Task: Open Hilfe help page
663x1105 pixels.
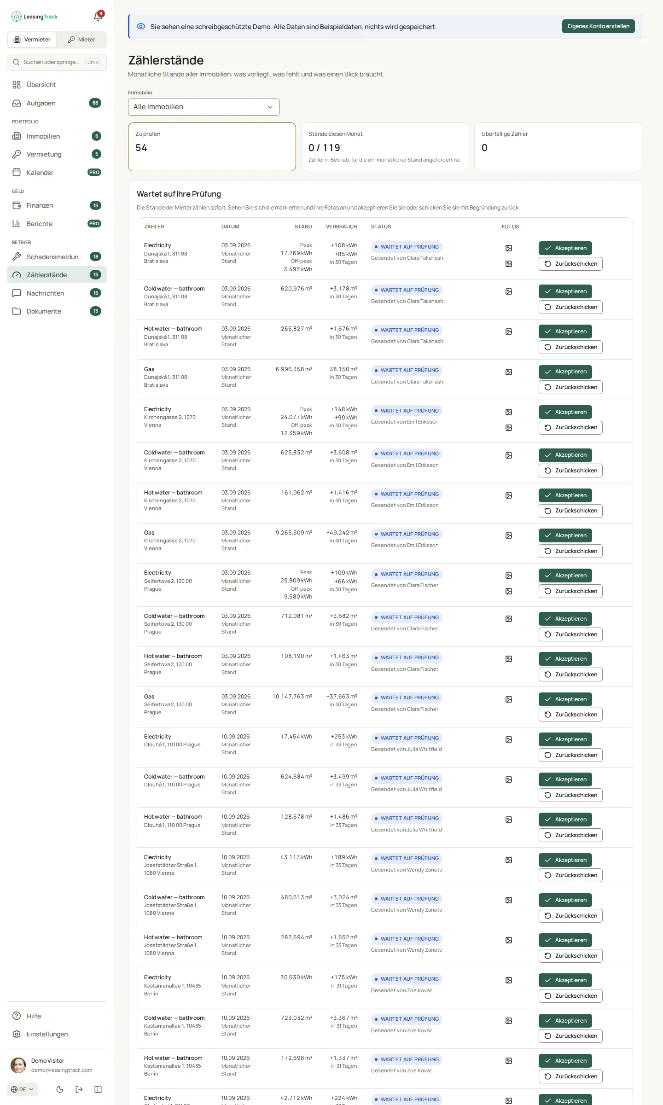Action: [x=57, y=1016]
